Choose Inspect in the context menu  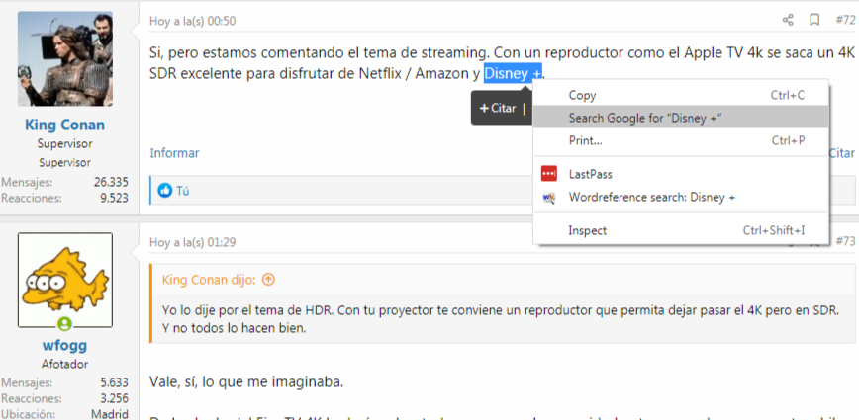click(x=681, y=230)
